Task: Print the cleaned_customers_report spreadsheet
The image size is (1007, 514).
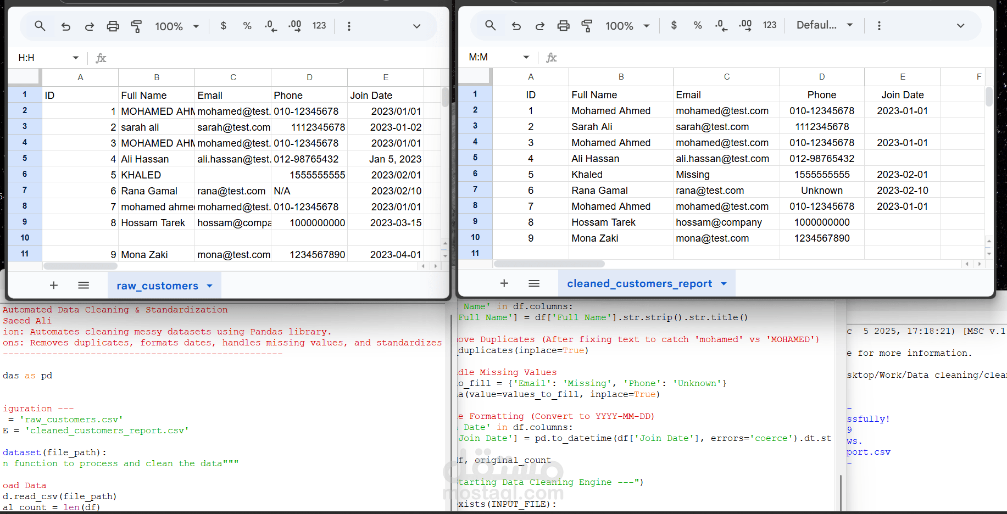Action: coord(564,25)
